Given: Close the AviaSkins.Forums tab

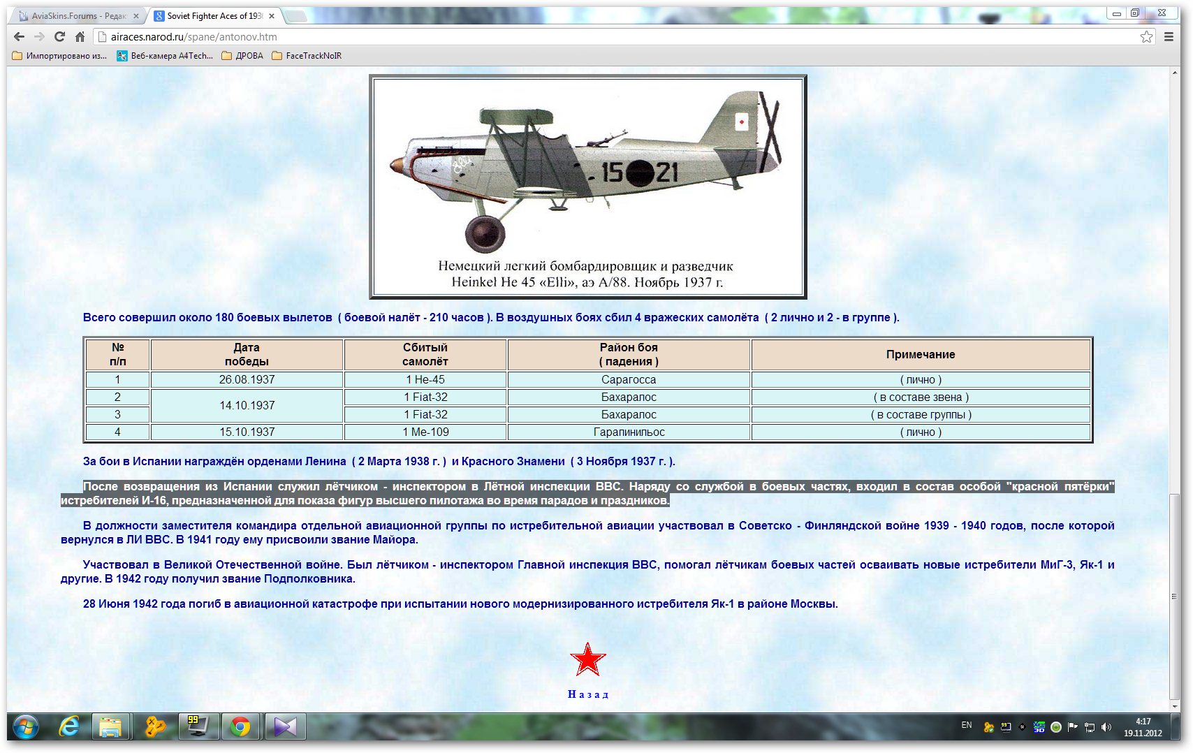Looking at the screenshot, I should coord(136,16).
